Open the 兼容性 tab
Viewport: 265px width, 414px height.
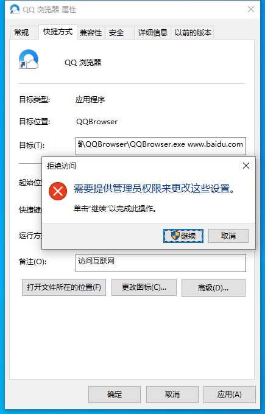[x=91, y=32]
